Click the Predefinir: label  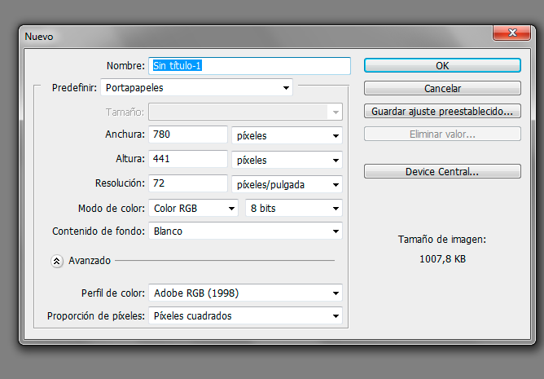pyautogui.click(x=74, y=87)
